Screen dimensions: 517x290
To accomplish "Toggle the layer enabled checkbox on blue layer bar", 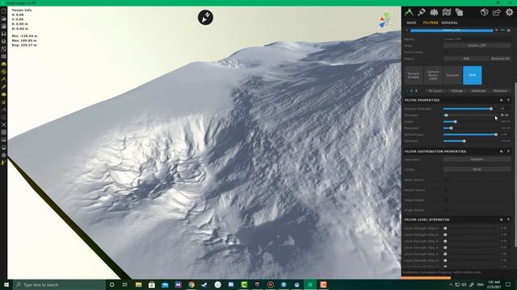I will point(407,31).
